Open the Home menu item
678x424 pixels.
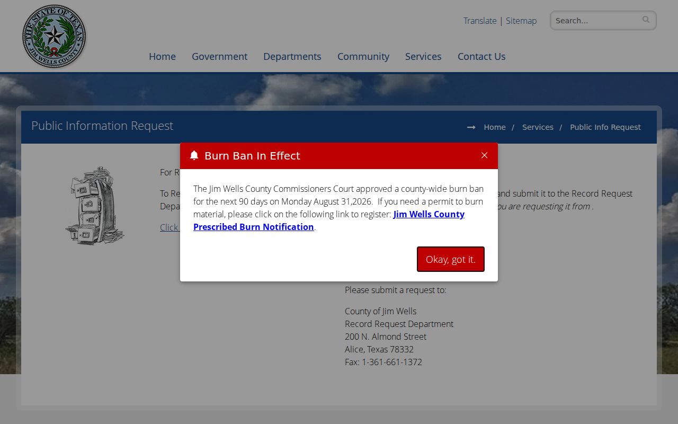[x=162, y=56]
